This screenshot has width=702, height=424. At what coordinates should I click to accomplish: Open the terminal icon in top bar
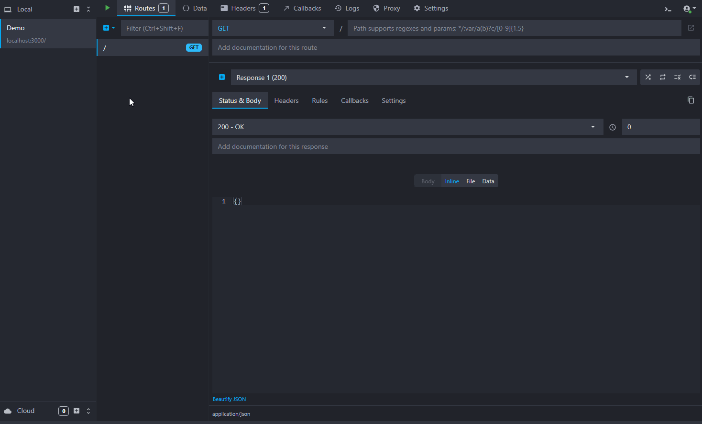tap(668, 9)
